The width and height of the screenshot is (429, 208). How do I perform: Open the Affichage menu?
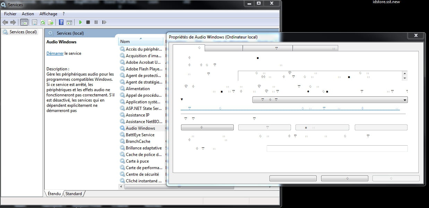pyautogui.click(x=48, y=14)
